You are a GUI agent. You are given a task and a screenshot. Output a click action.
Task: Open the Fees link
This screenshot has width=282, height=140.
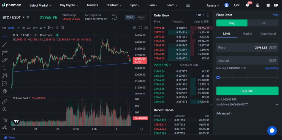click(x=276, y=15)
